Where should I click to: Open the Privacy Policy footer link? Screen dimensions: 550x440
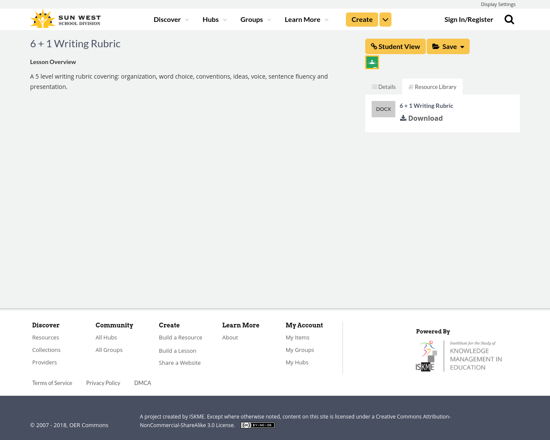point(103,383)
